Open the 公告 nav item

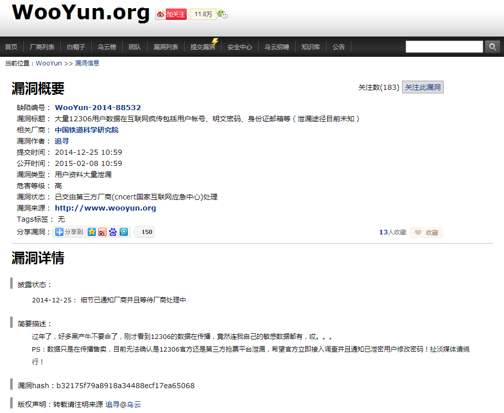point(339,47)
